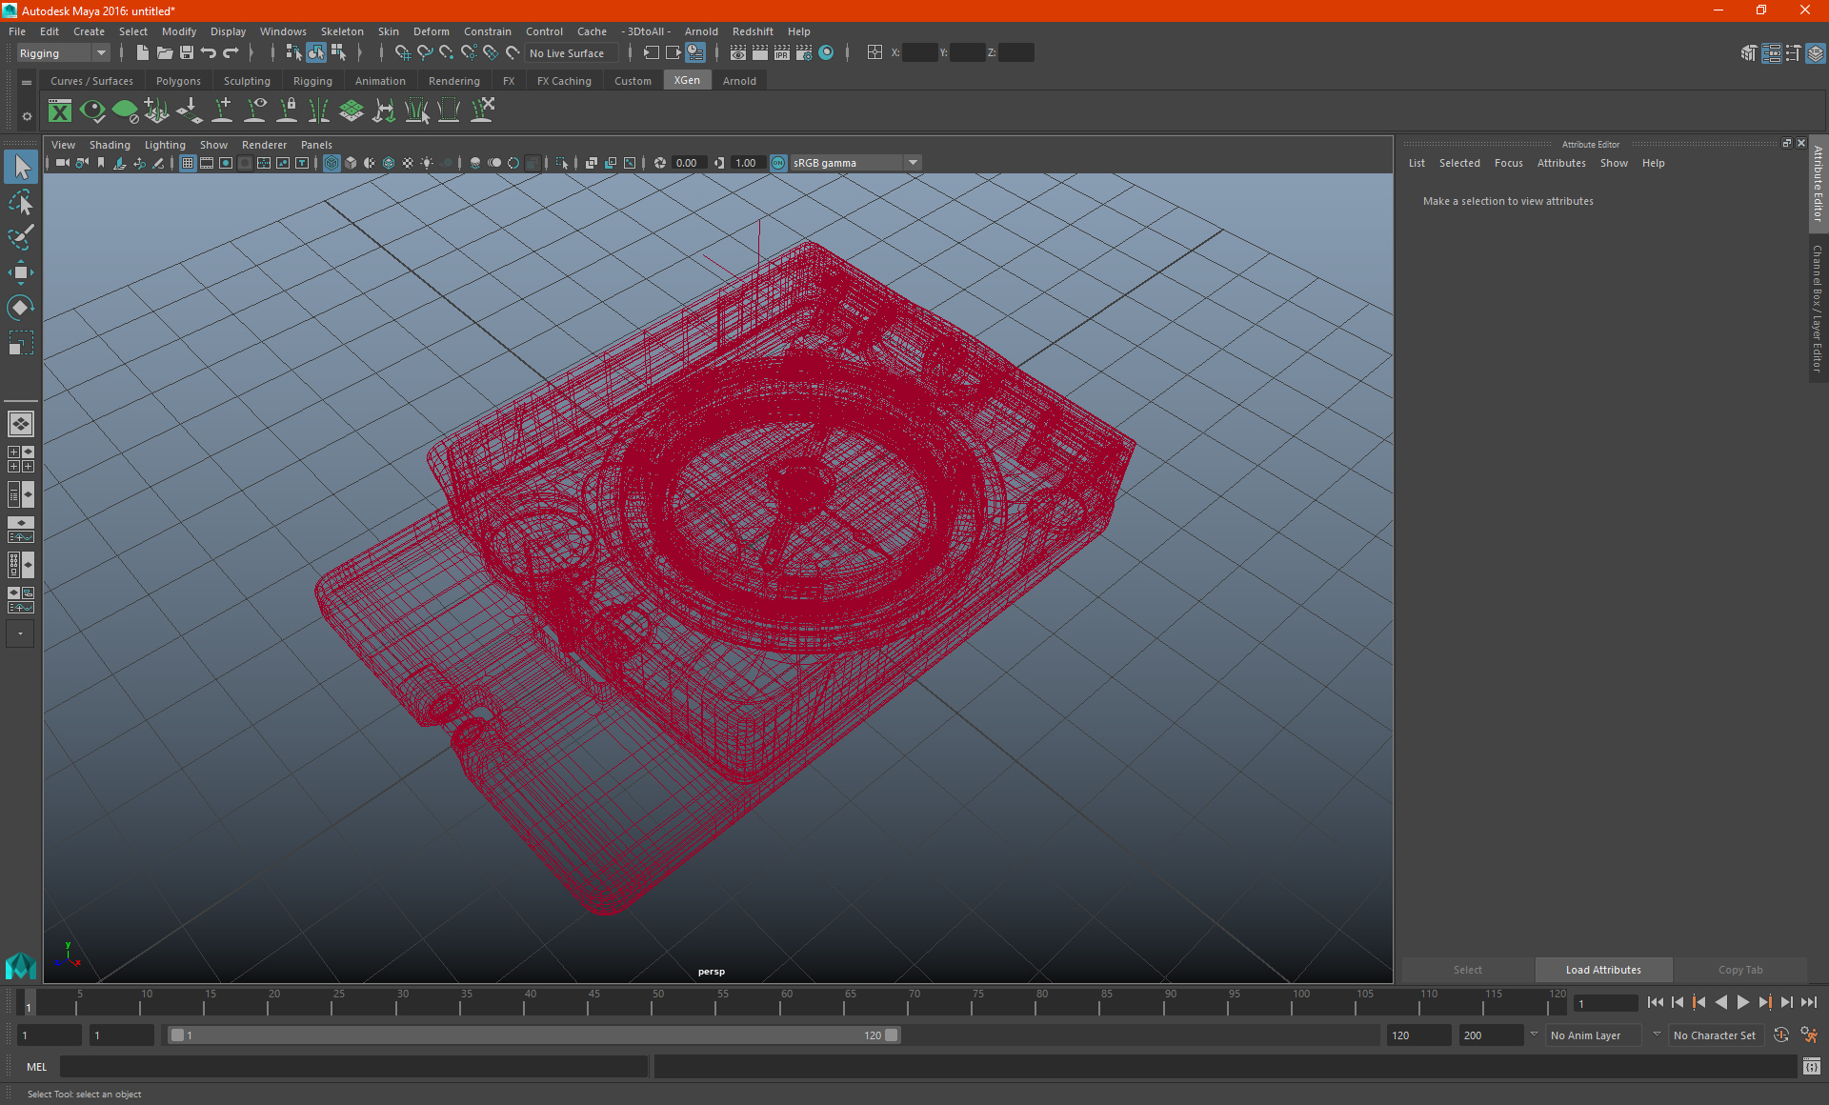Toggle the Attribute Editor panel icon
The width and height of the screenshot is (1829, 1105).
pyautogui.click(x=1771, y=53)
